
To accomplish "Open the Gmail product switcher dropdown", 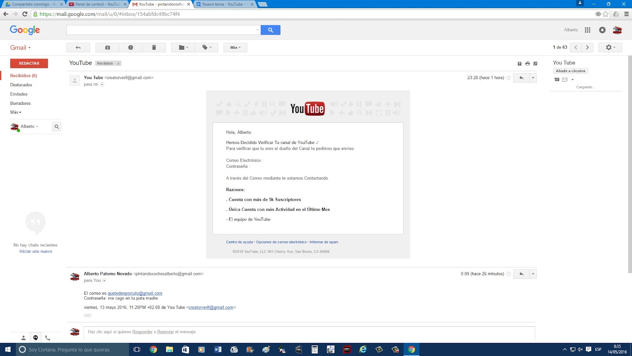I will 21,48.
